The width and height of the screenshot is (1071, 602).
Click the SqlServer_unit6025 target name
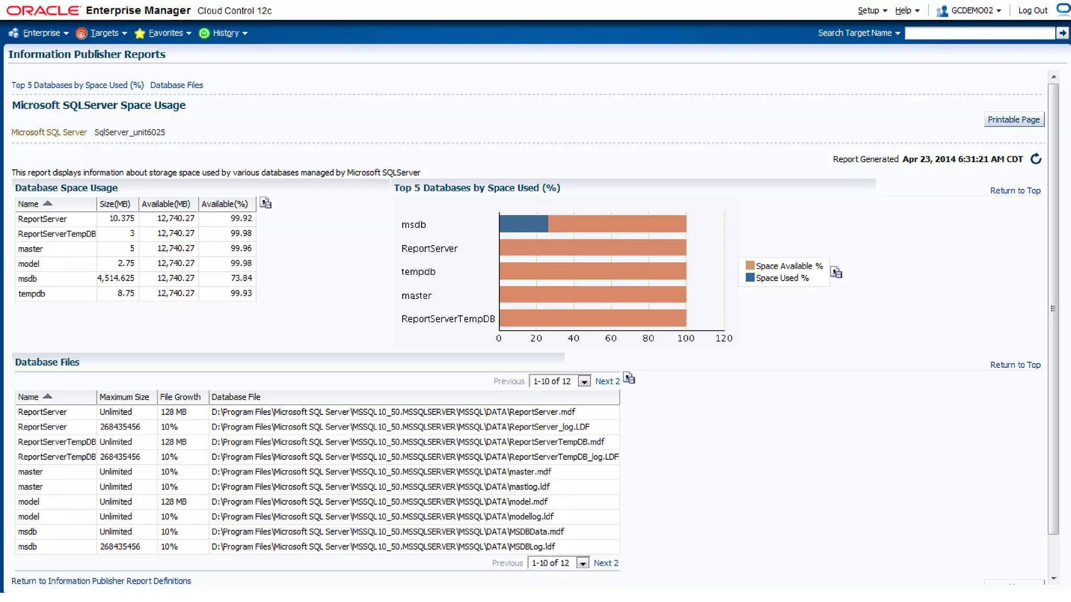pos(130,132)
